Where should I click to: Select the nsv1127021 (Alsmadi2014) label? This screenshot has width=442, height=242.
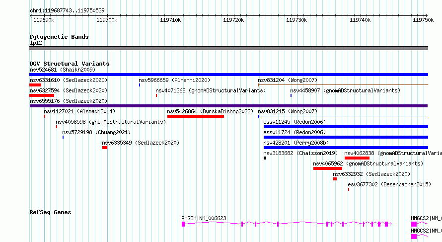pos(79,111)
